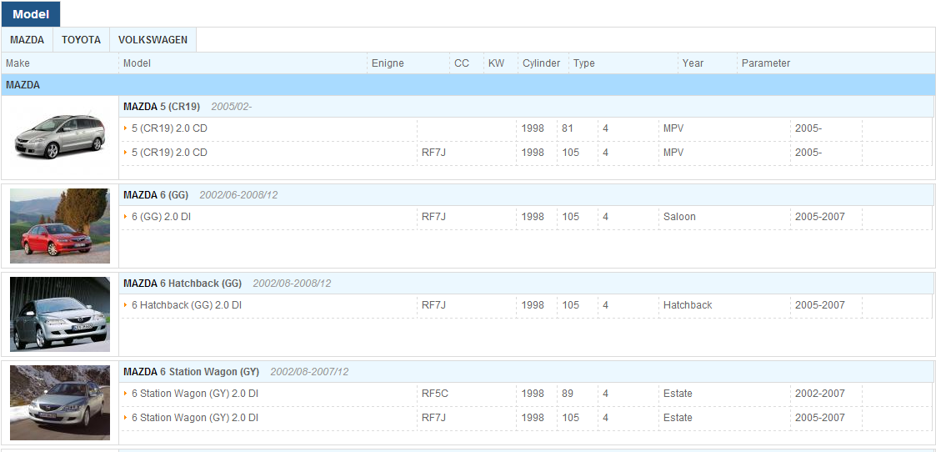This screenshot has height=452, width=936.
Task: Select the MAZDA 6 Hatchback (GG) heading
Action: [x=183, y=283]
